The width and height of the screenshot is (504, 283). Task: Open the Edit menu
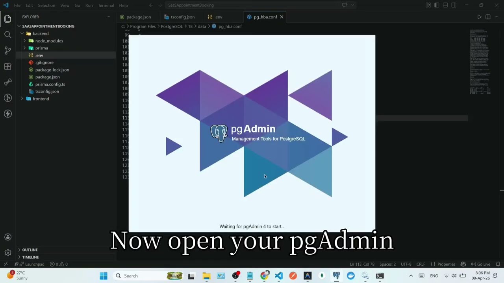pos(29,5)
